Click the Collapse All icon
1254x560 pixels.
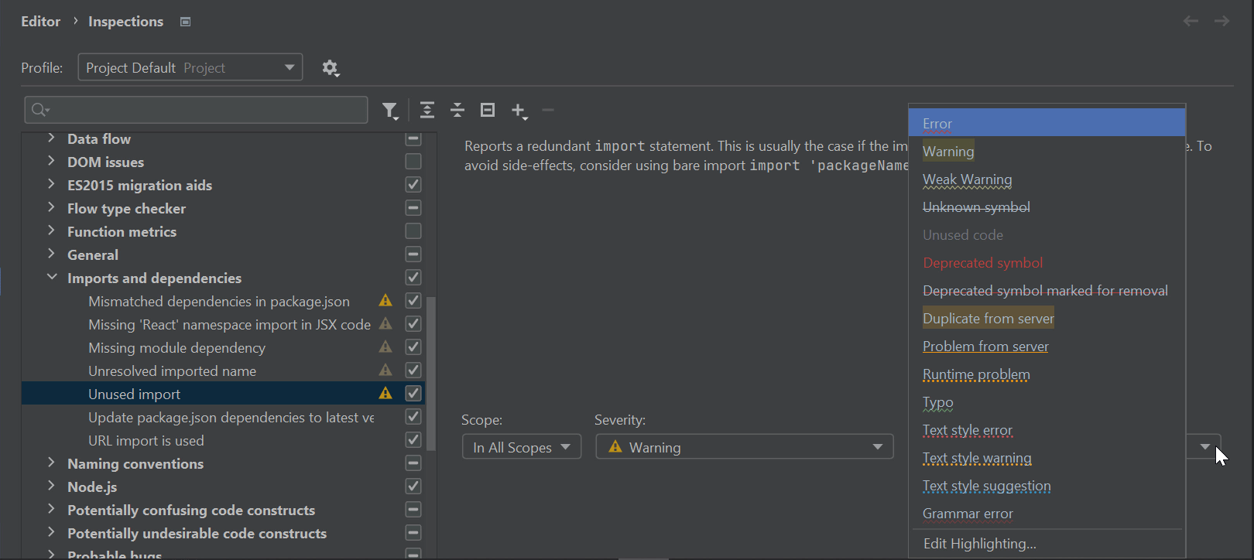point(457,110)
